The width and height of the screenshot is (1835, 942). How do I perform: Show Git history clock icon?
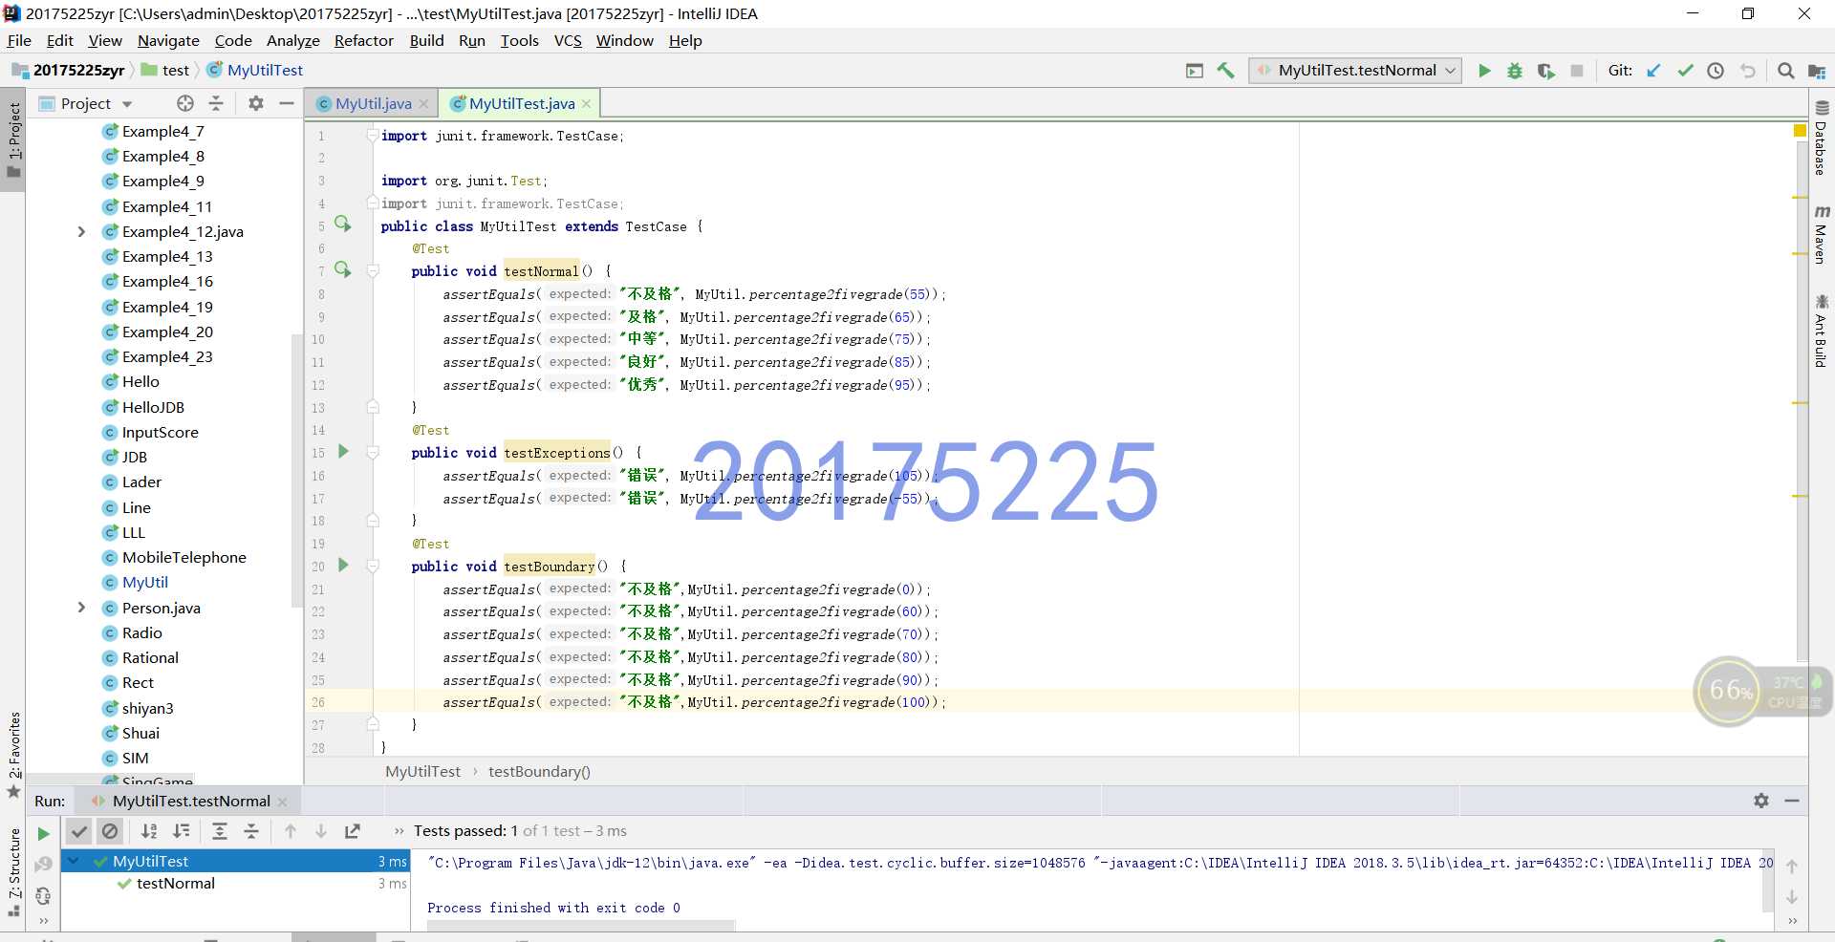pyautogui.click(x=1716, y=71)
